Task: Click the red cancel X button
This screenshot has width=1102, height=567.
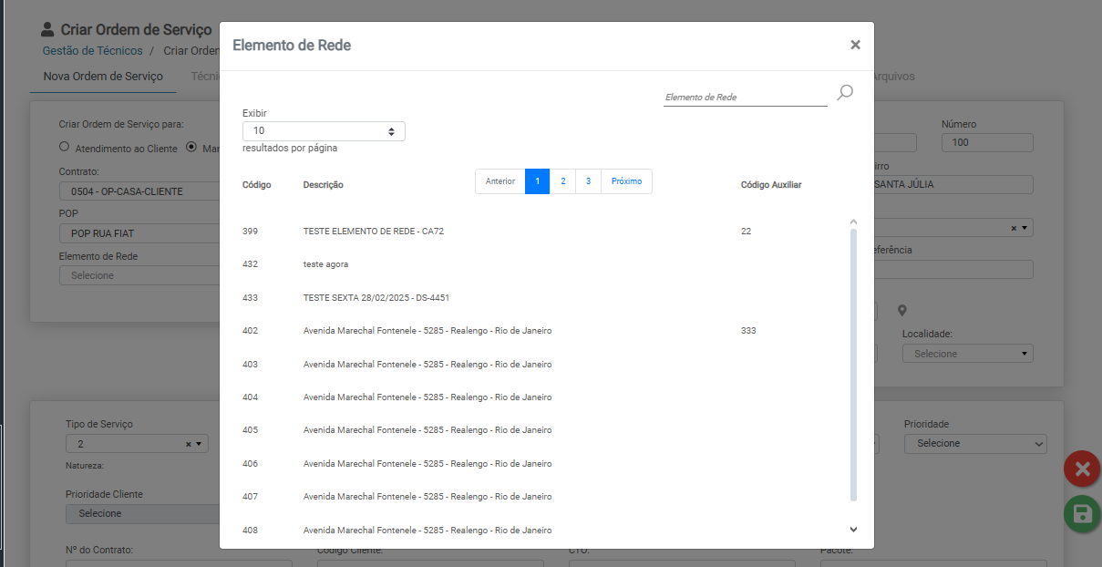Action: click(x=1082, y=469)
